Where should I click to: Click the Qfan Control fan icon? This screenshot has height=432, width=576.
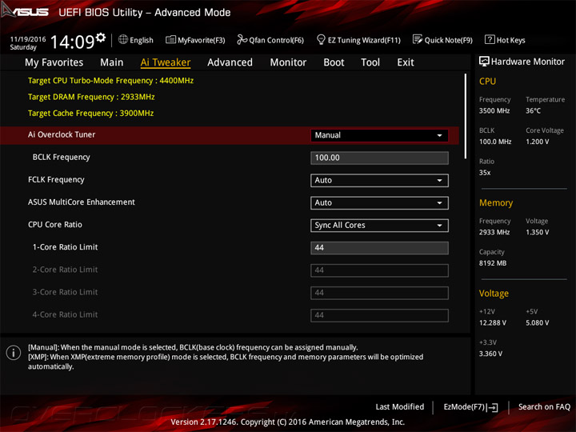coord(242,39)
